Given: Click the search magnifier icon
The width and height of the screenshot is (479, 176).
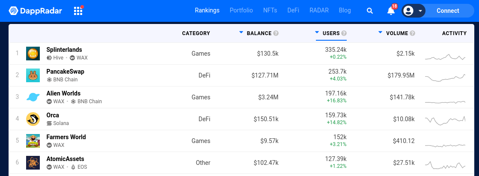Looking at the screenshot, I should click(370, 11).
